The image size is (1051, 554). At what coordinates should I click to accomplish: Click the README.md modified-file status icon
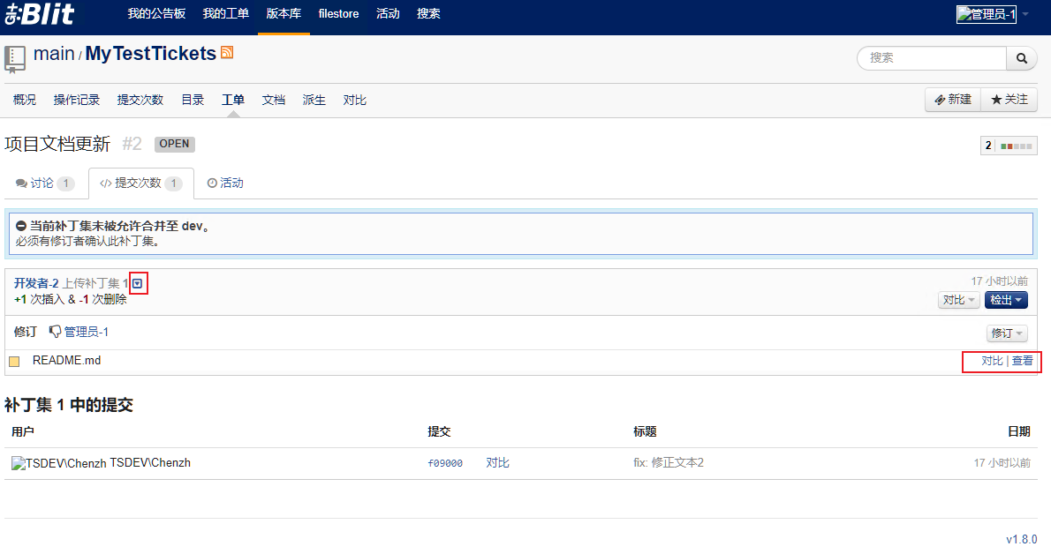[14, 361]
